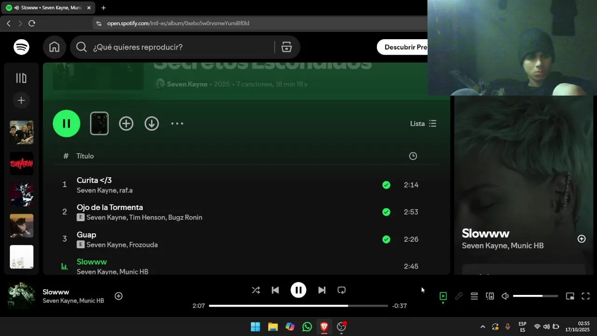Viewport: 597px width, 336px height.
Task: Open the mini player
Action: (570, 296)
